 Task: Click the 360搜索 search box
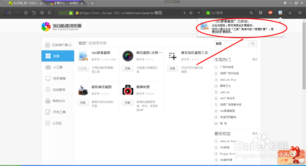(x=229, y=13)
